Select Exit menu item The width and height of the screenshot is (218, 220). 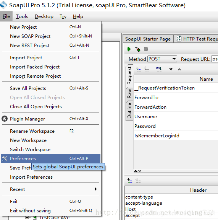51,202
